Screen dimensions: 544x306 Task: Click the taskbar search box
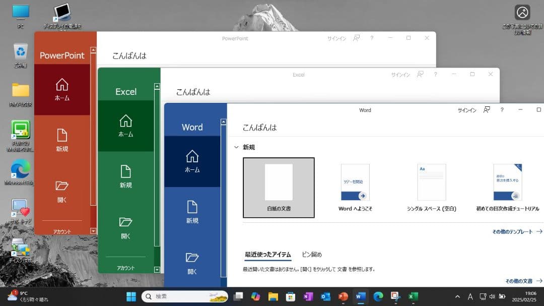(184, 296)
